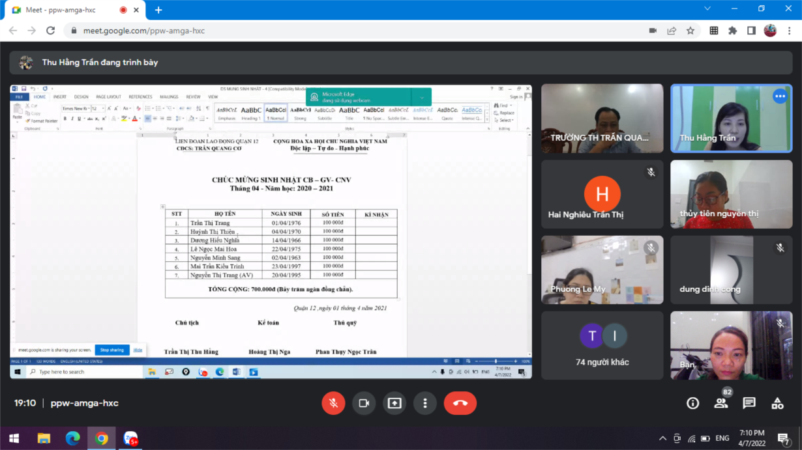Switch to Word REFERENCES tab
This screenshot has width=802, height=450.
[140, 97]
